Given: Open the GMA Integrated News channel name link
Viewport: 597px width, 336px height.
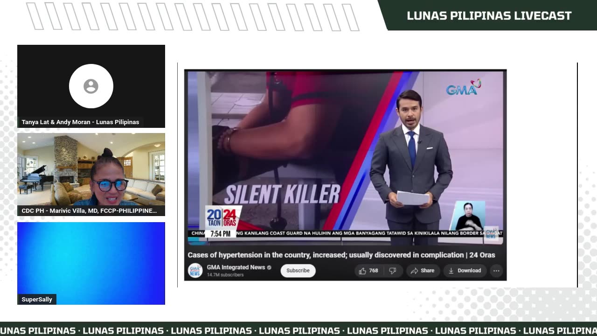Looking at the screenshot, I should coord(236,267).
